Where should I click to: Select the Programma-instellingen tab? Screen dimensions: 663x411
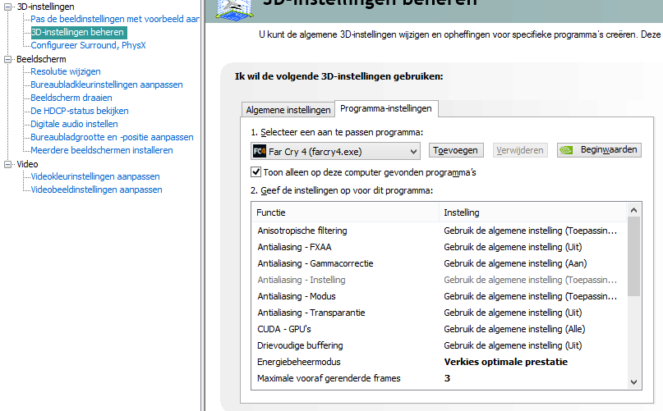[386, 108]
